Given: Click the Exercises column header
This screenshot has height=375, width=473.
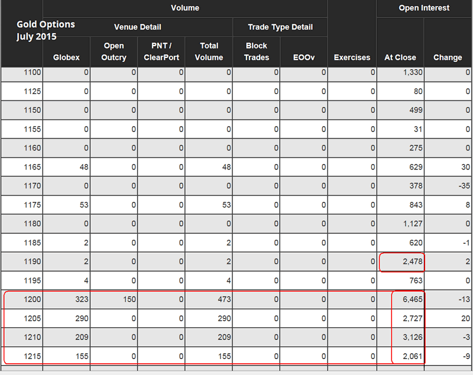Looking at the screenshot, I should [x=352, y=57].
